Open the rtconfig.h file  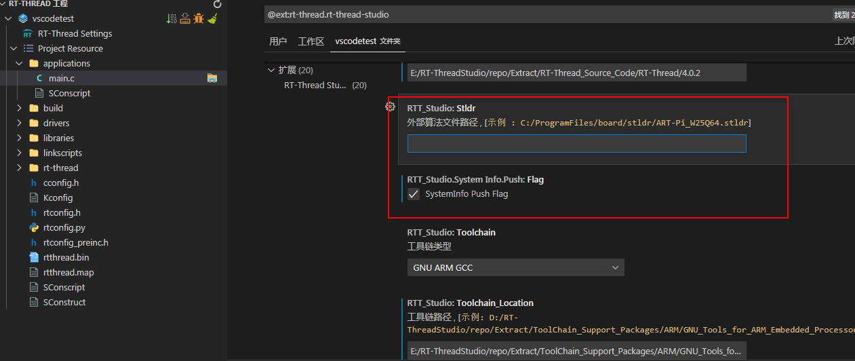click(62, 213)
